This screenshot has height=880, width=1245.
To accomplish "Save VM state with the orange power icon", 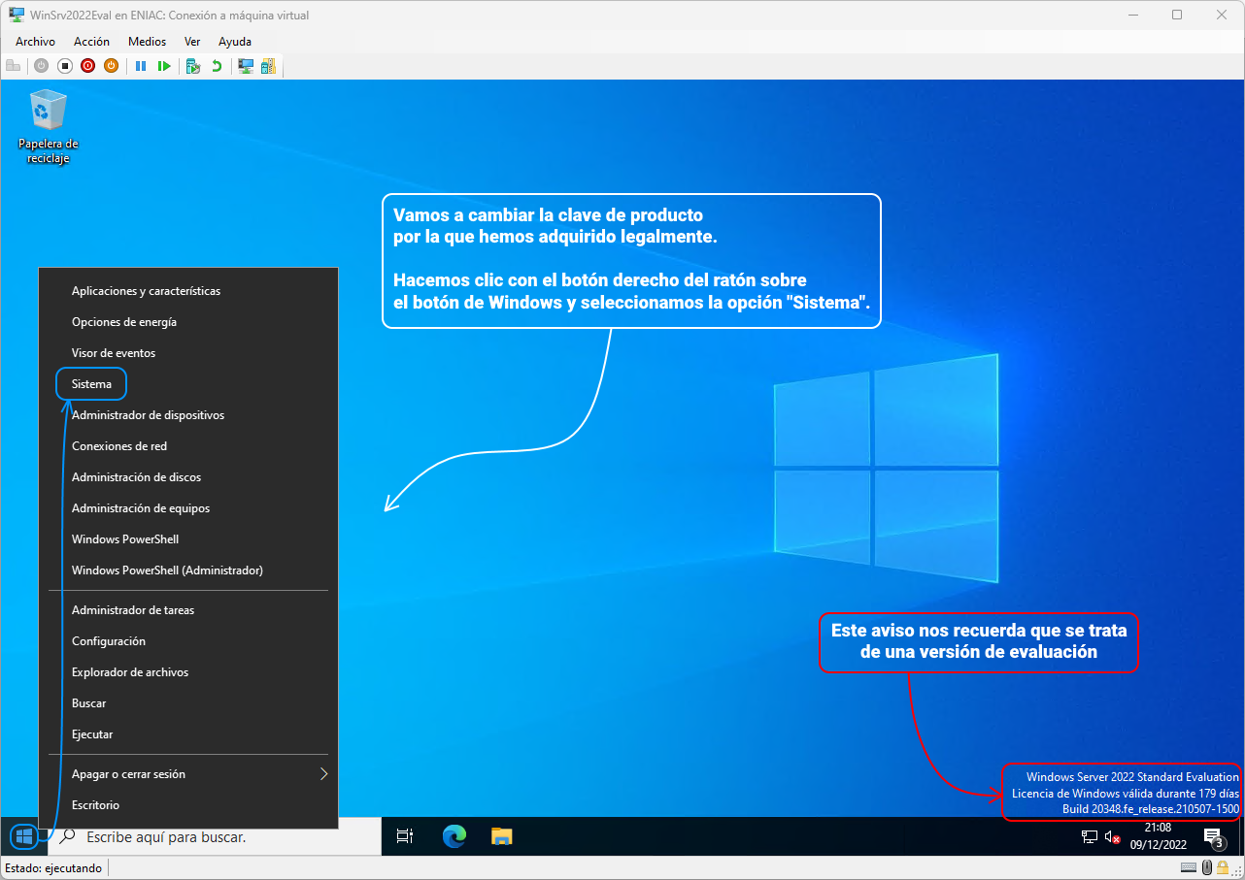I will click(111, 66).
